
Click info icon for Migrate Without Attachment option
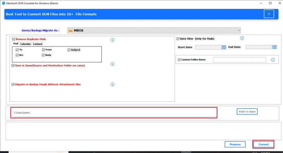coord(113,84)
